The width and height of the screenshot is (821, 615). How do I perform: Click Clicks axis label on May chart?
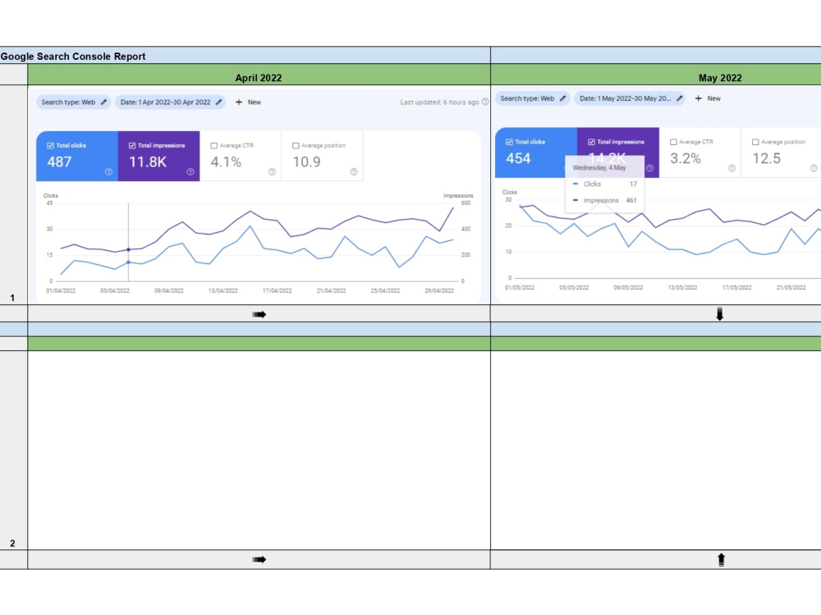pyautogui.click(x=510, y=193)
